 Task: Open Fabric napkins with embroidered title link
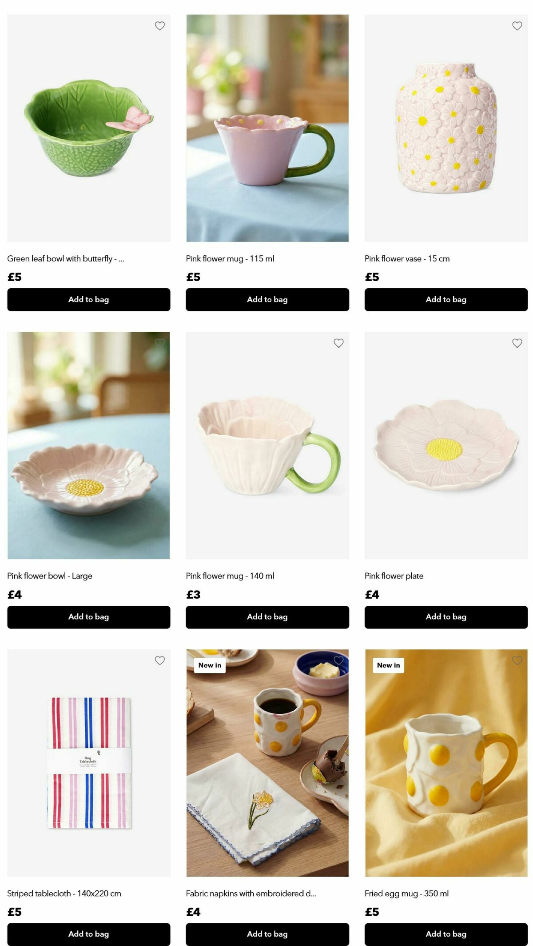(x=251, y=894)
